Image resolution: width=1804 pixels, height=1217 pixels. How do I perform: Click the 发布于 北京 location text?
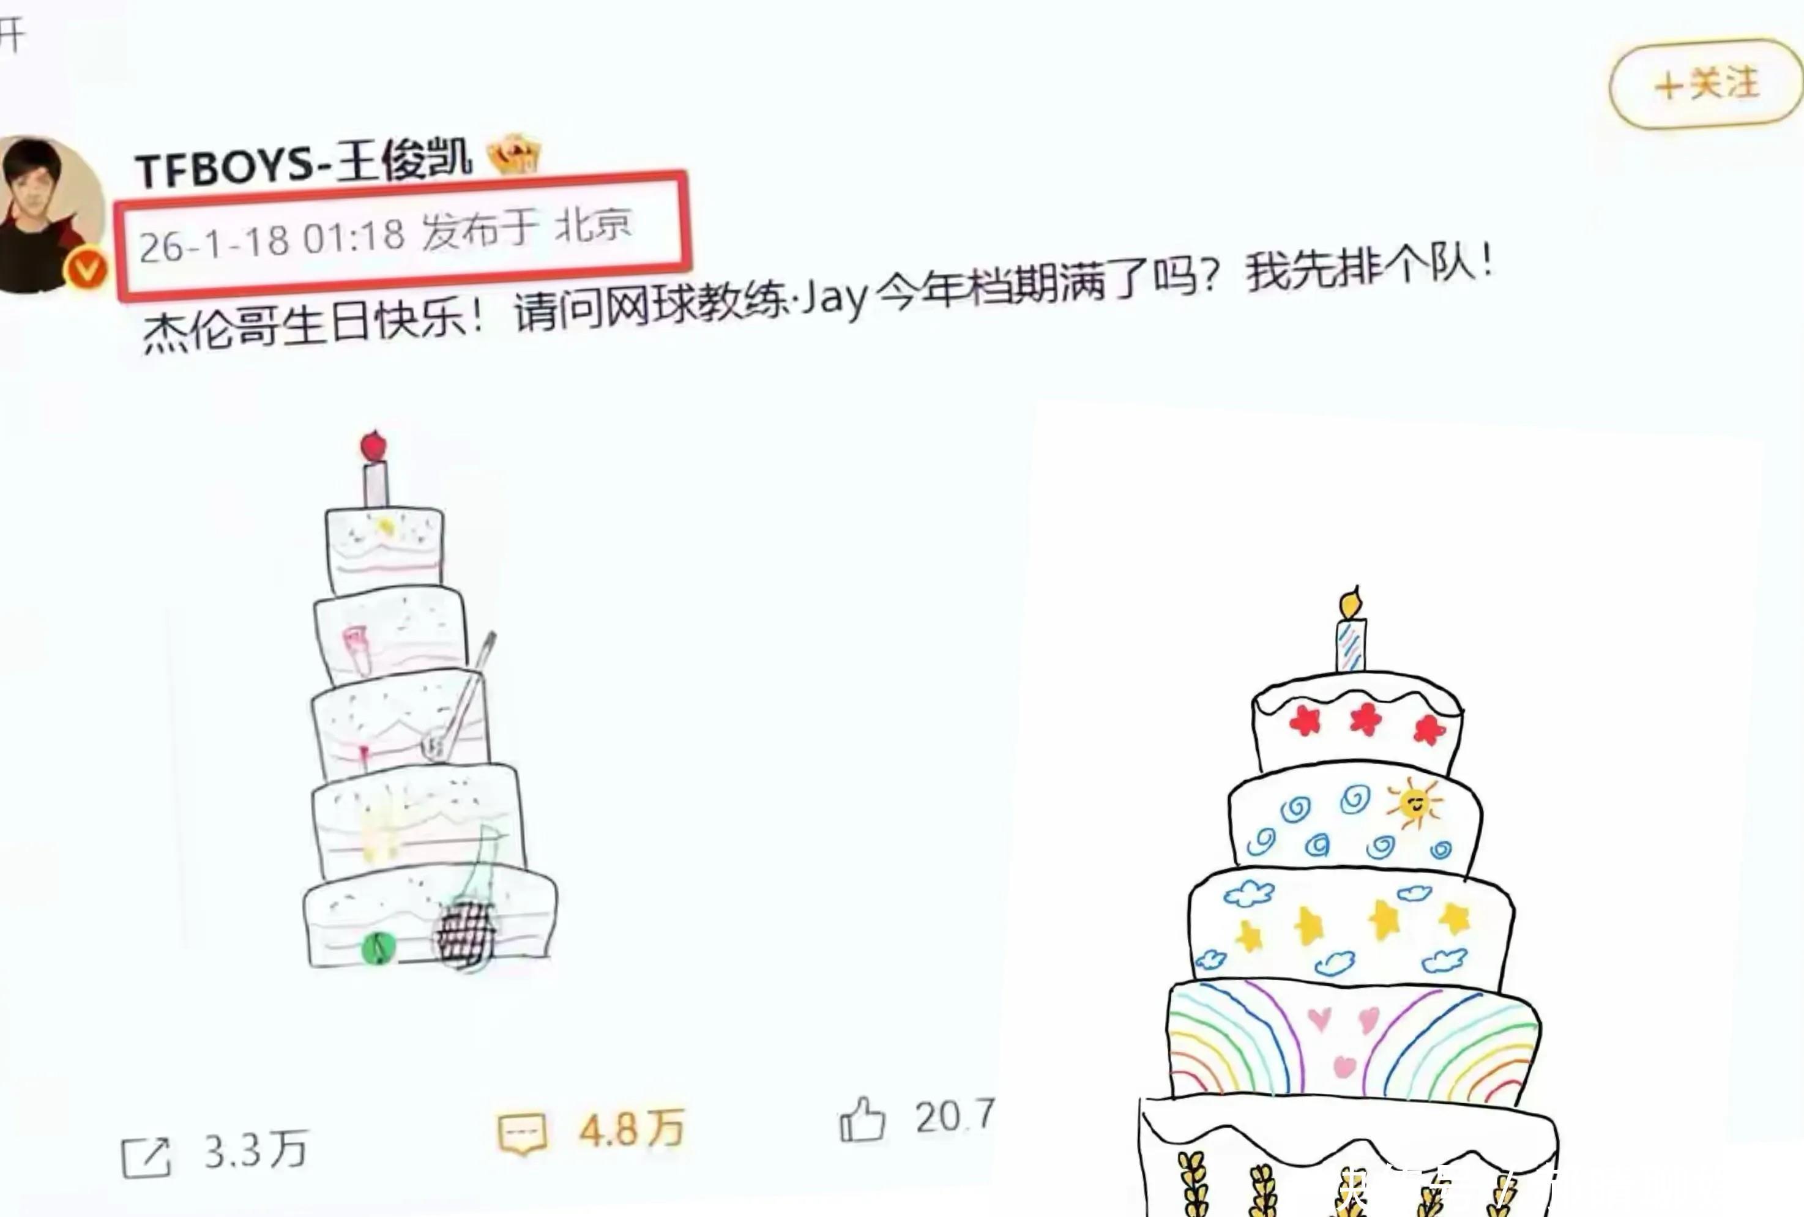coord(527,228)
